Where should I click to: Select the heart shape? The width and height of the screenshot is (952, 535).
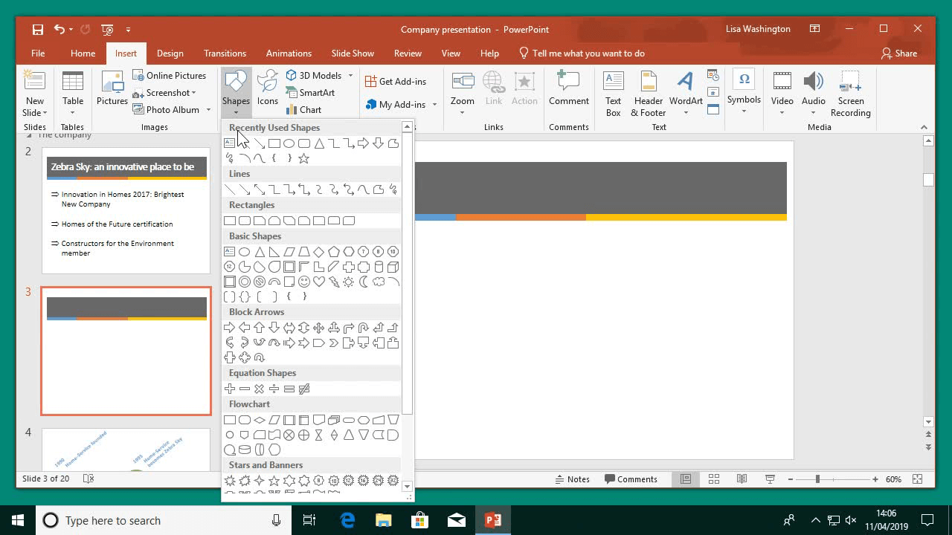pyautogui.click(x=318, y=281)
